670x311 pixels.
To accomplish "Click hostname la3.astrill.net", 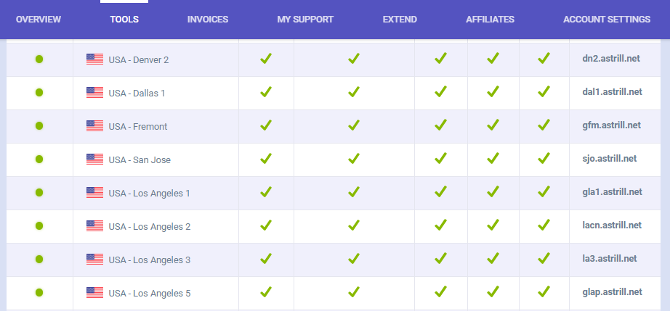I will click(610, 259).
